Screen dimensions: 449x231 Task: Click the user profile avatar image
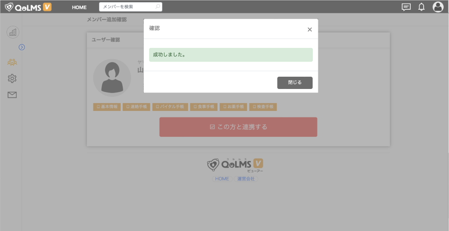[112, 78]
